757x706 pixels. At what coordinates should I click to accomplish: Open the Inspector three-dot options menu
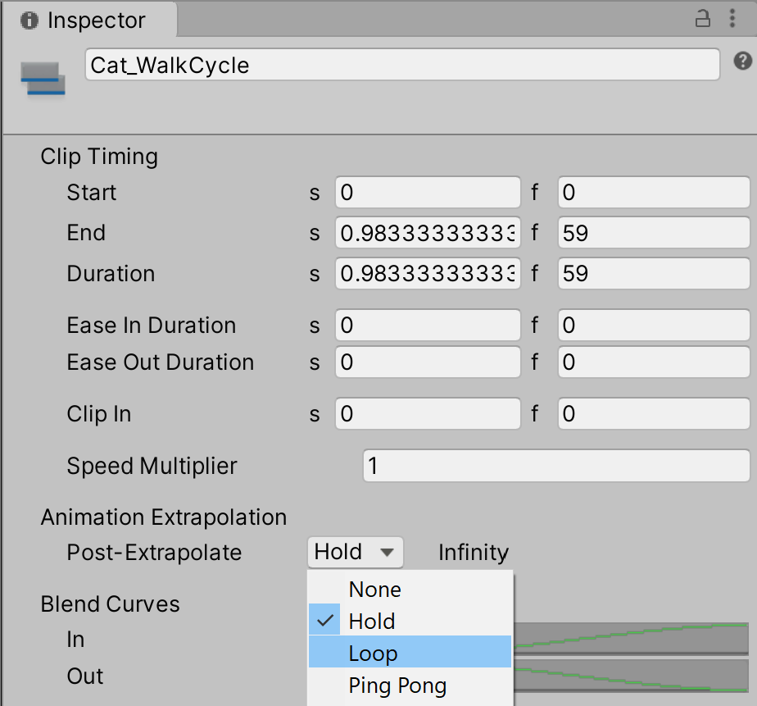[732, 20]
